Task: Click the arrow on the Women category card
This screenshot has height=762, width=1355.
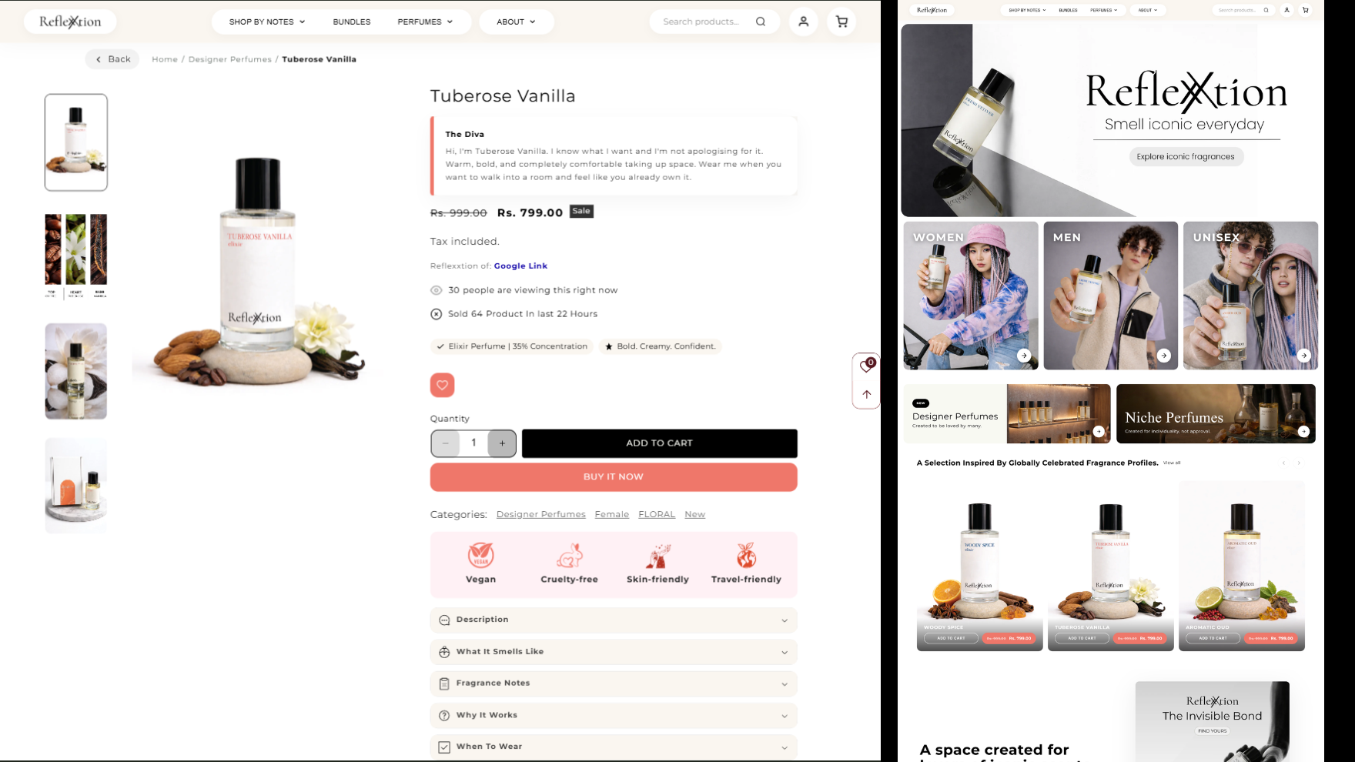Action: (1024, 356)
